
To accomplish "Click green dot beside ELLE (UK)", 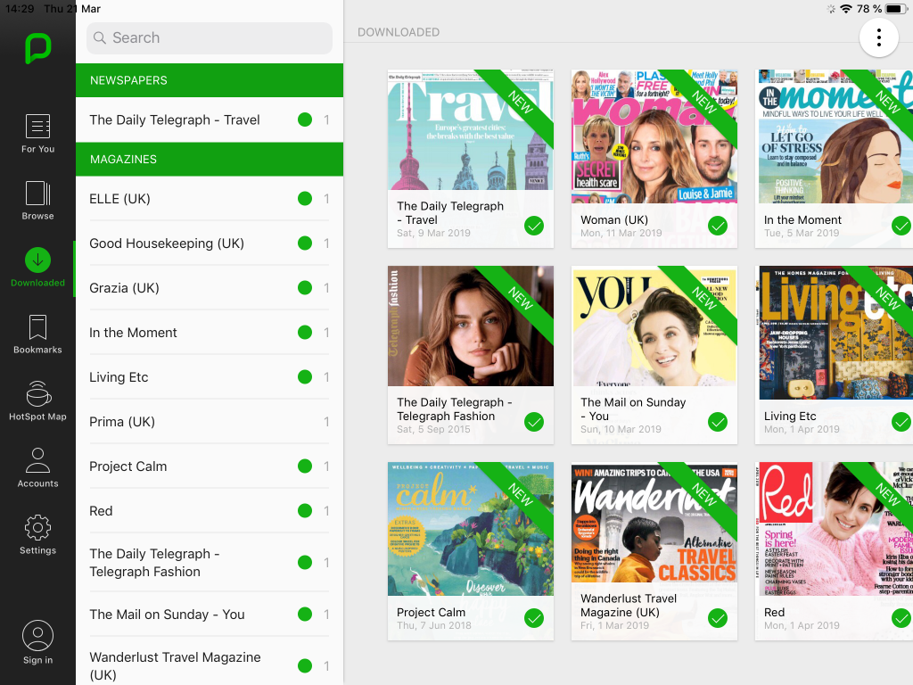I will [x=305, y=199].
